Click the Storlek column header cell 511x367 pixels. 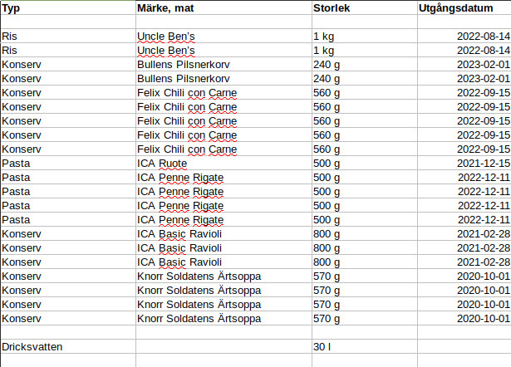point(365,7)
